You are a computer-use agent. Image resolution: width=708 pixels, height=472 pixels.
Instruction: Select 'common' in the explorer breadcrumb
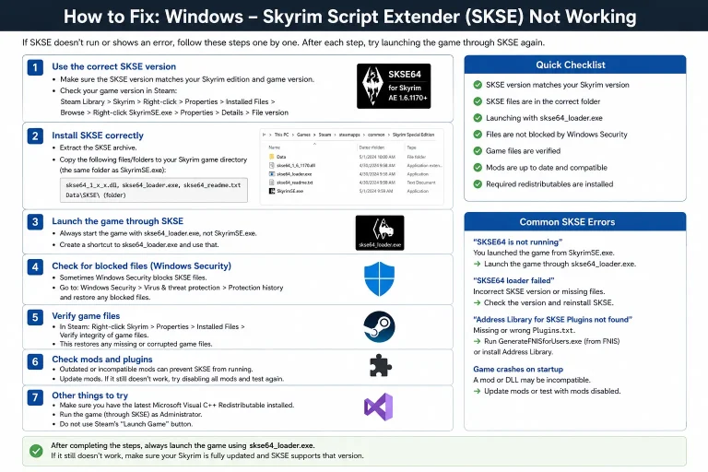click(376, 135)
